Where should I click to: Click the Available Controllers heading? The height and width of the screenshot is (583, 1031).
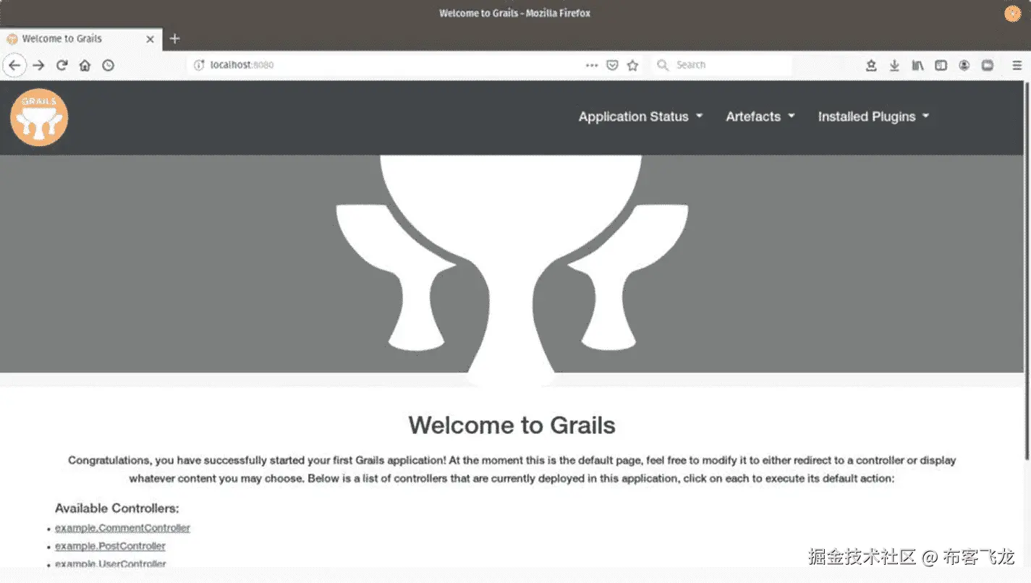pyautogui.click(x=117, y=508)
